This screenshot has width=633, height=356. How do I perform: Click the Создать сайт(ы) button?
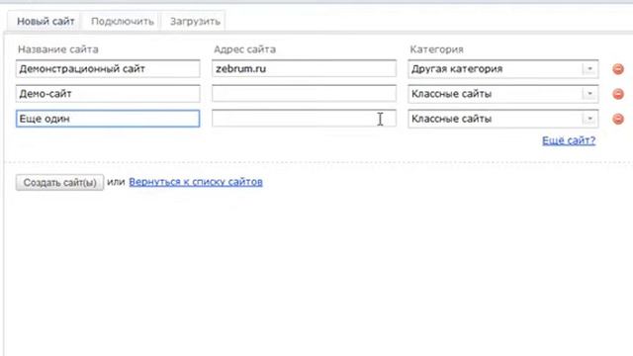(x=59, y=182)
